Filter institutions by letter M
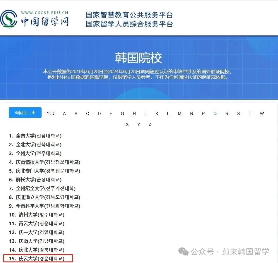Image resolution: width=278 pixels, height=263 pixels. (180, 114)
